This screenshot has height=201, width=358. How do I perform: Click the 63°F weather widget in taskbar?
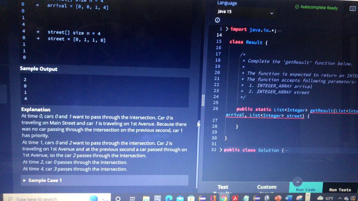(x=325, y=198)
